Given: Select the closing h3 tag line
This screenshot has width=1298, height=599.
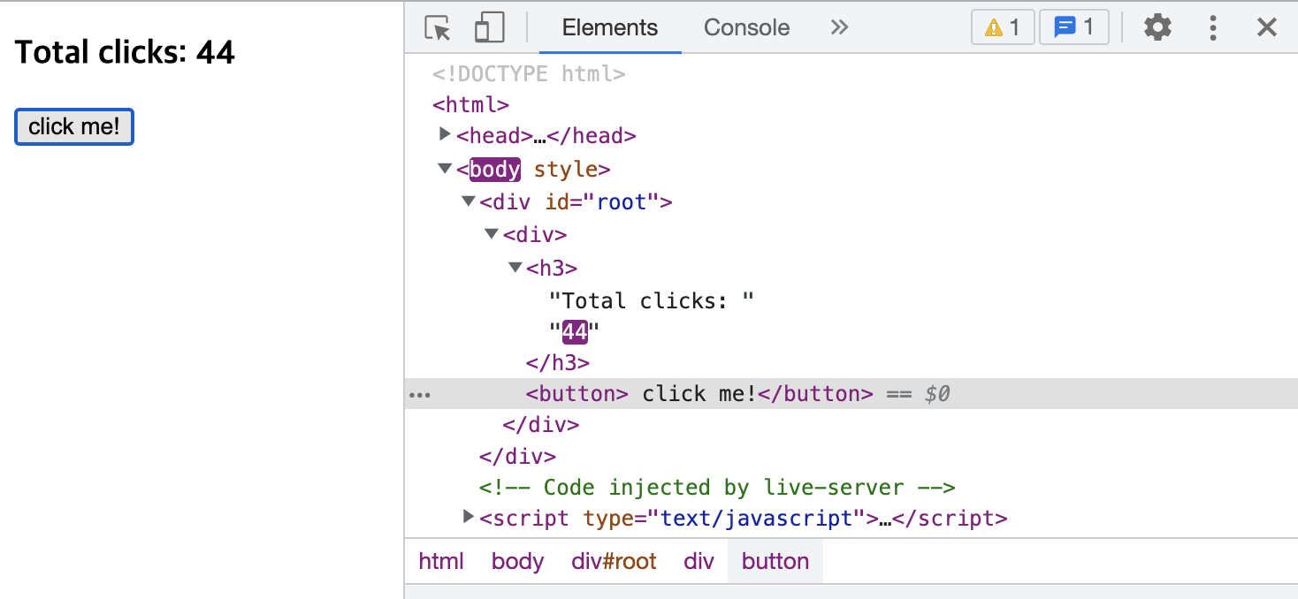Looking at the screenshot, I should pos(558,362).
